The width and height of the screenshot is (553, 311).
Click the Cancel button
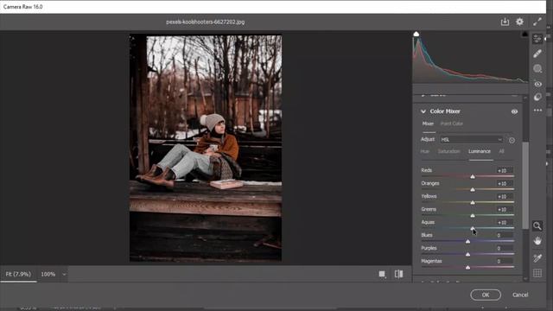[520, 295]
